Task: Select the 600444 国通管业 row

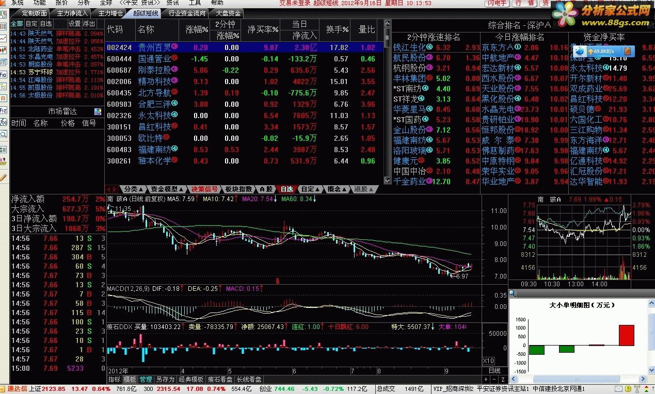Action: pyautogui.click(x=245, y=59)
